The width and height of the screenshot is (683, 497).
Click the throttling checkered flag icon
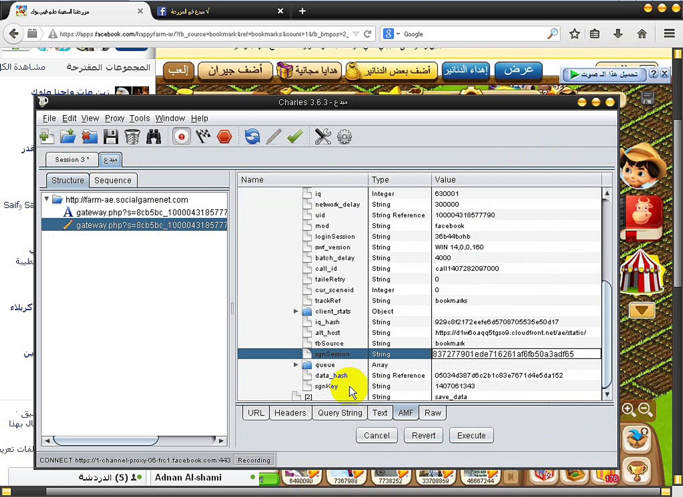click(203, 137)
